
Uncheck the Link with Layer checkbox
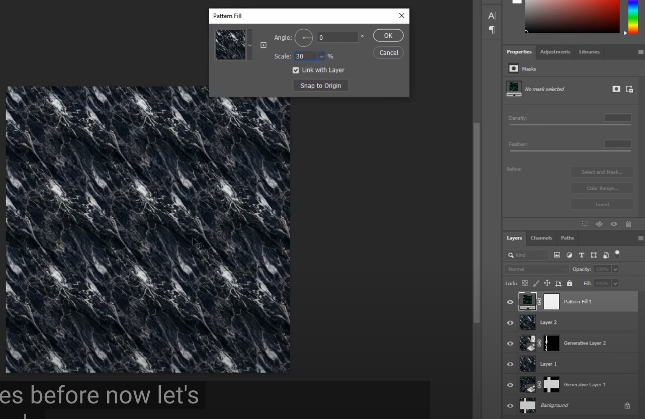pos(296,70)
